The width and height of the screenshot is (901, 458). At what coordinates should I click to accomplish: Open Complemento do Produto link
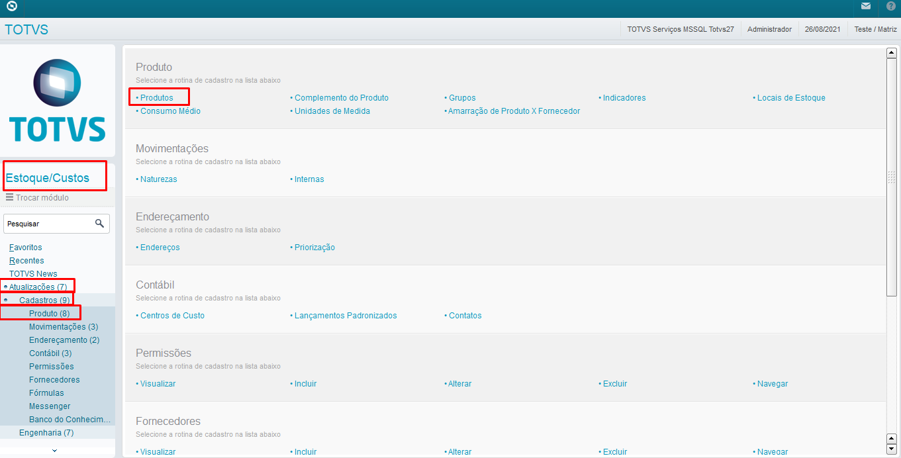coord(341,98)
